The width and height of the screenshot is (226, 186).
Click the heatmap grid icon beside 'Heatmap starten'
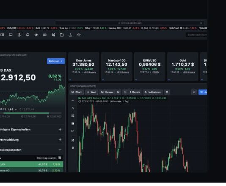click(60, 158)
